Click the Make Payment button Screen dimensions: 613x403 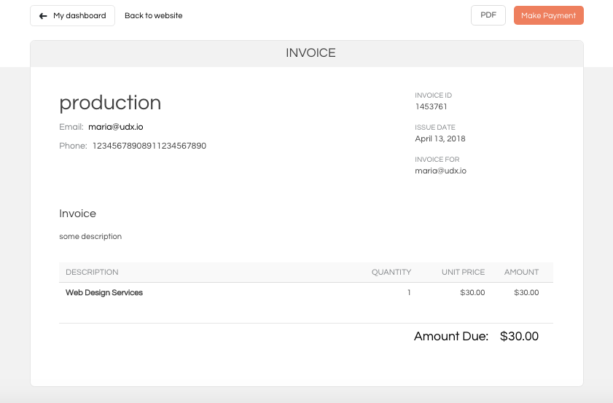coord(549,15)
